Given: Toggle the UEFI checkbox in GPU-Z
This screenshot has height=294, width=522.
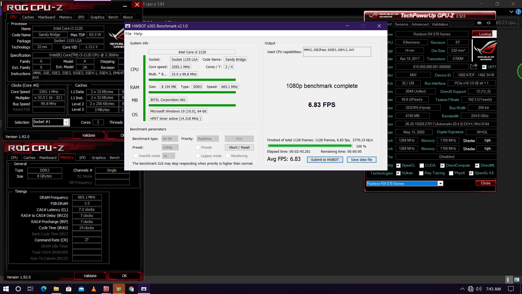Looking at the screenshot, I should tap(484, 67).
